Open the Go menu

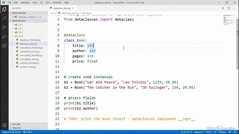tap(41, 3)
